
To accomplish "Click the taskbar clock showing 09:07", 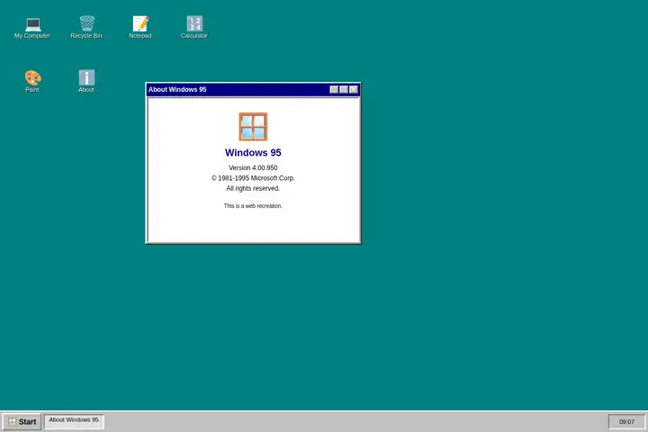I will [626, 422].
